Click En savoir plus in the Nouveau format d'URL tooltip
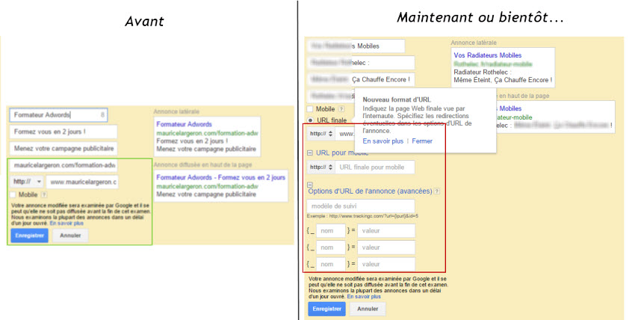Screen dimensions: 635x320 click(x=383, y=141)
